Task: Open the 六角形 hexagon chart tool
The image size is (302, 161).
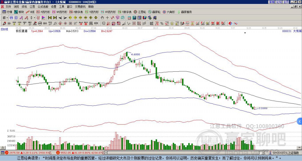Action: pos(169,12)
